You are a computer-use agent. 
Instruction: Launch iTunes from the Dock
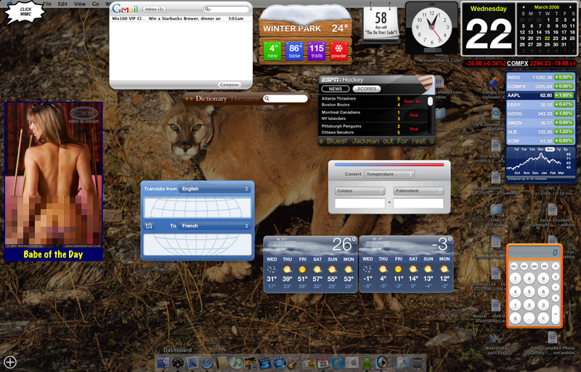coord(236,363)
